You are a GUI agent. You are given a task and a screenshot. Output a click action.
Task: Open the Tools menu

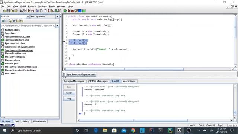pyautogui.click(x=52, y=6)
